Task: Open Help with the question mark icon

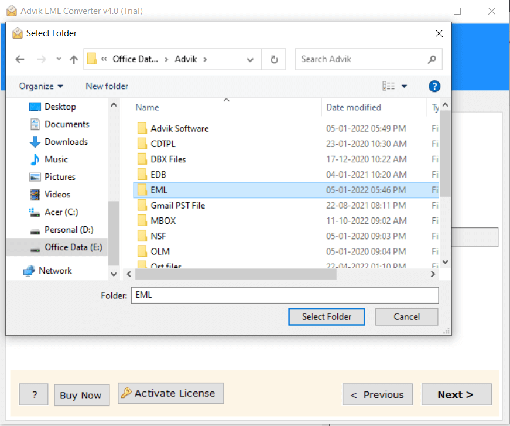Action: pos(434,86)
